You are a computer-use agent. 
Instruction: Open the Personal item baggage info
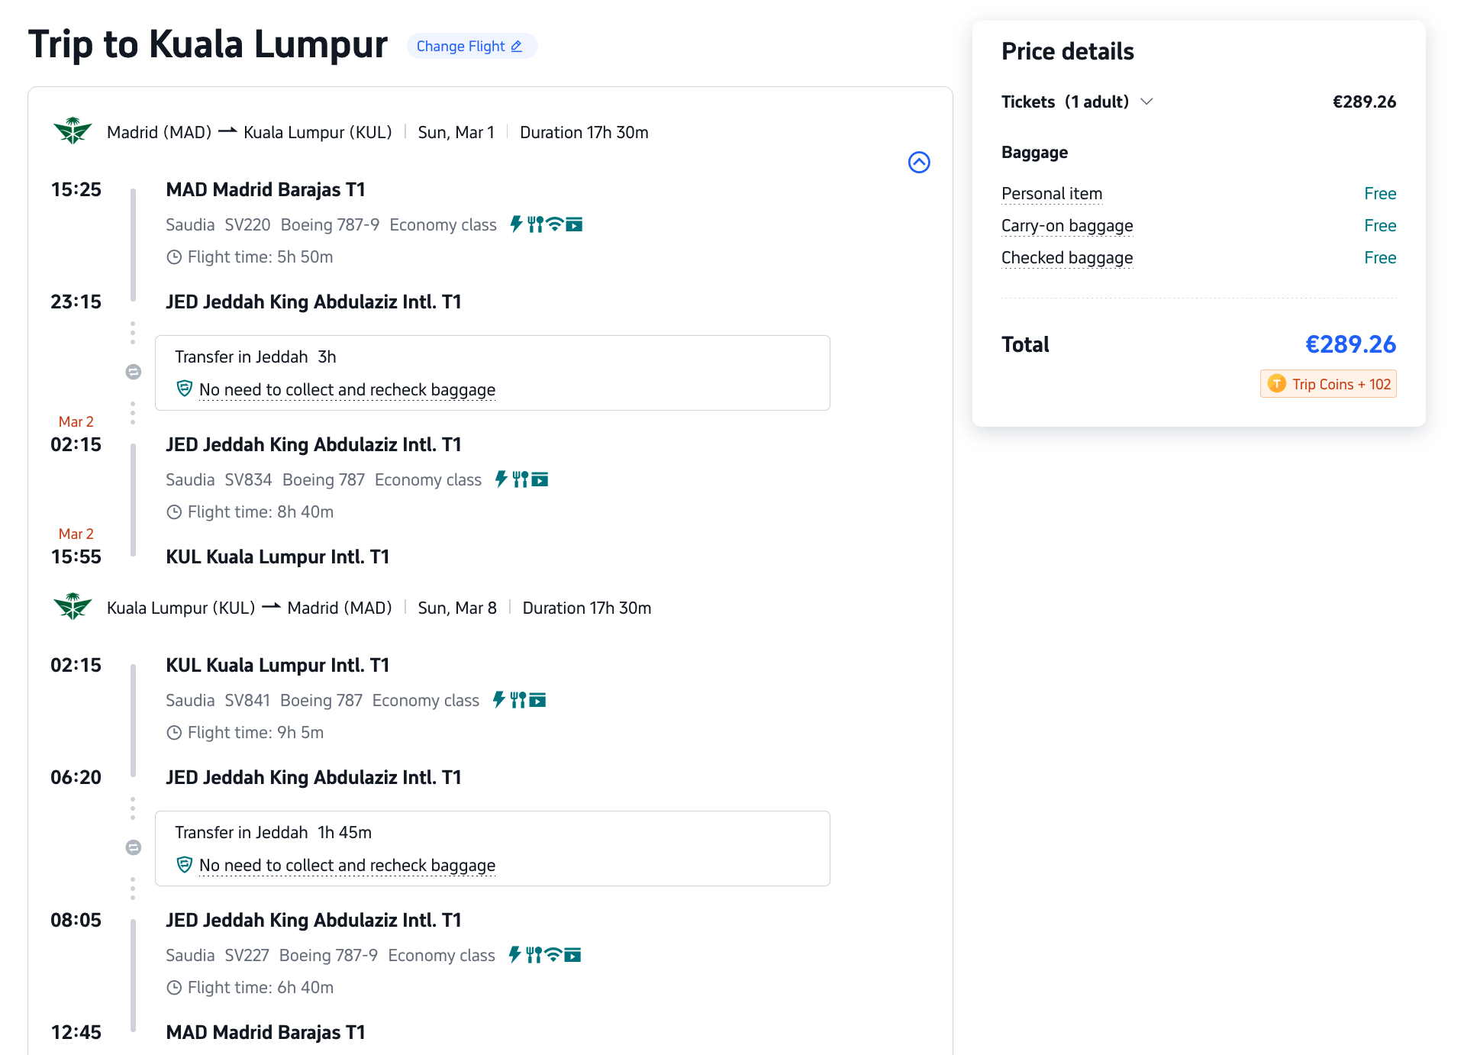tap(1051, 194)
